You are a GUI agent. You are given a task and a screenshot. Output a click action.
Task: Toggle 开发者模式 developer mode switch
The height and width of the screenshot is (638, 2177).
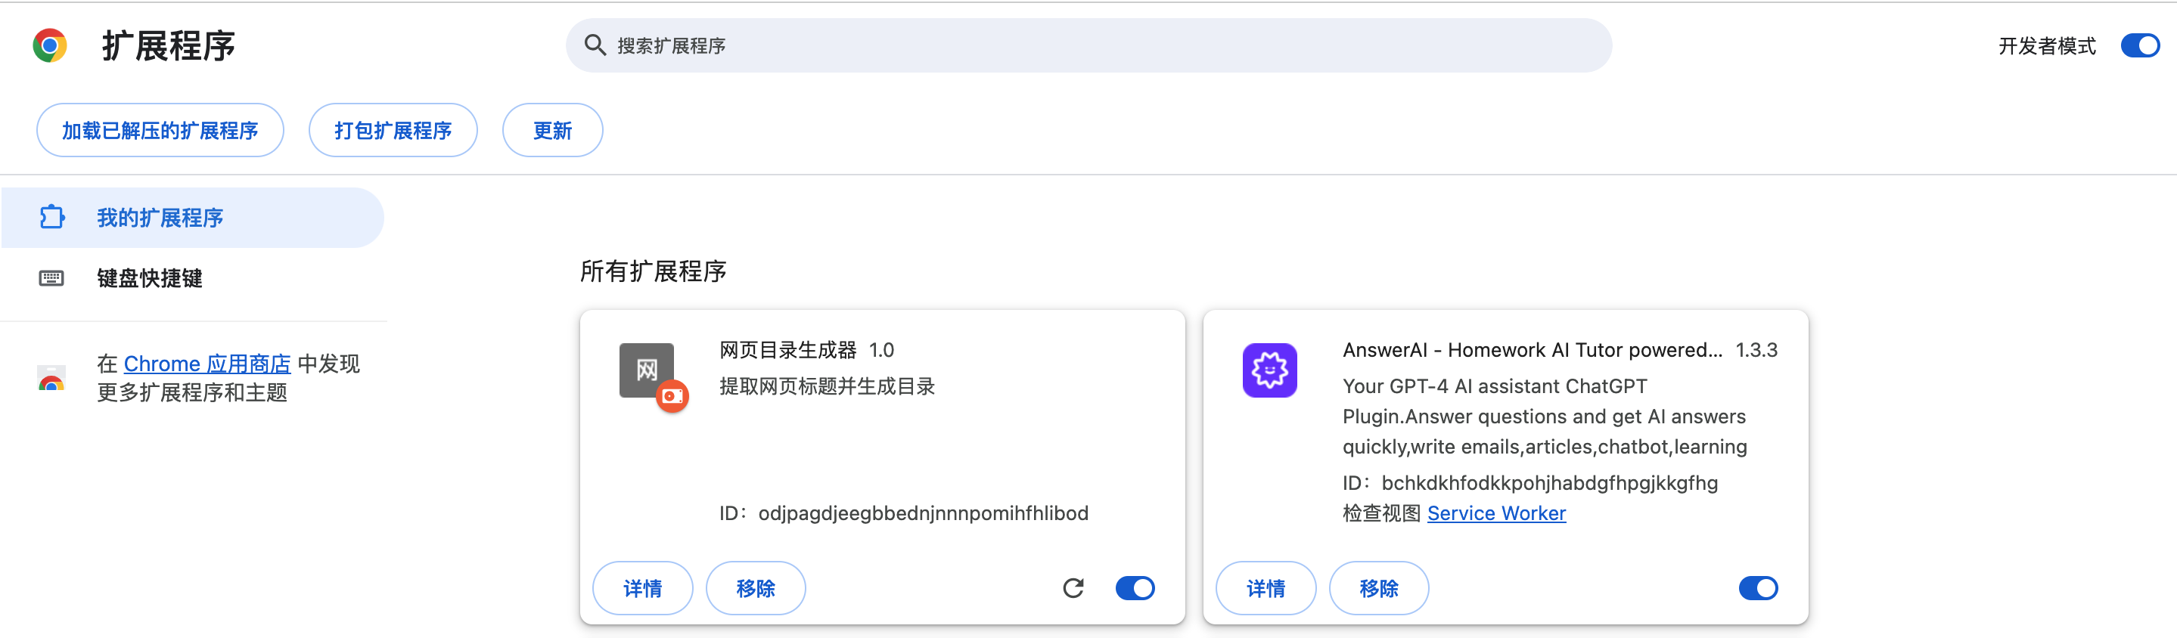pyautogui.click(x=2140, y=45)
